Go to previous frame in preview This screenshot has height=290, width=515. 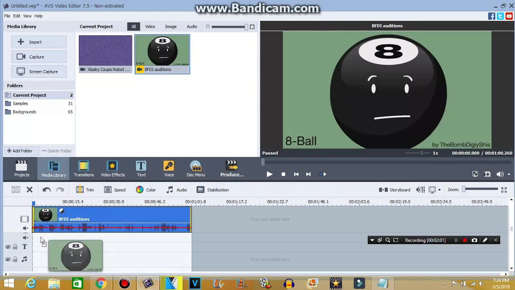click(x=296, y=174)
